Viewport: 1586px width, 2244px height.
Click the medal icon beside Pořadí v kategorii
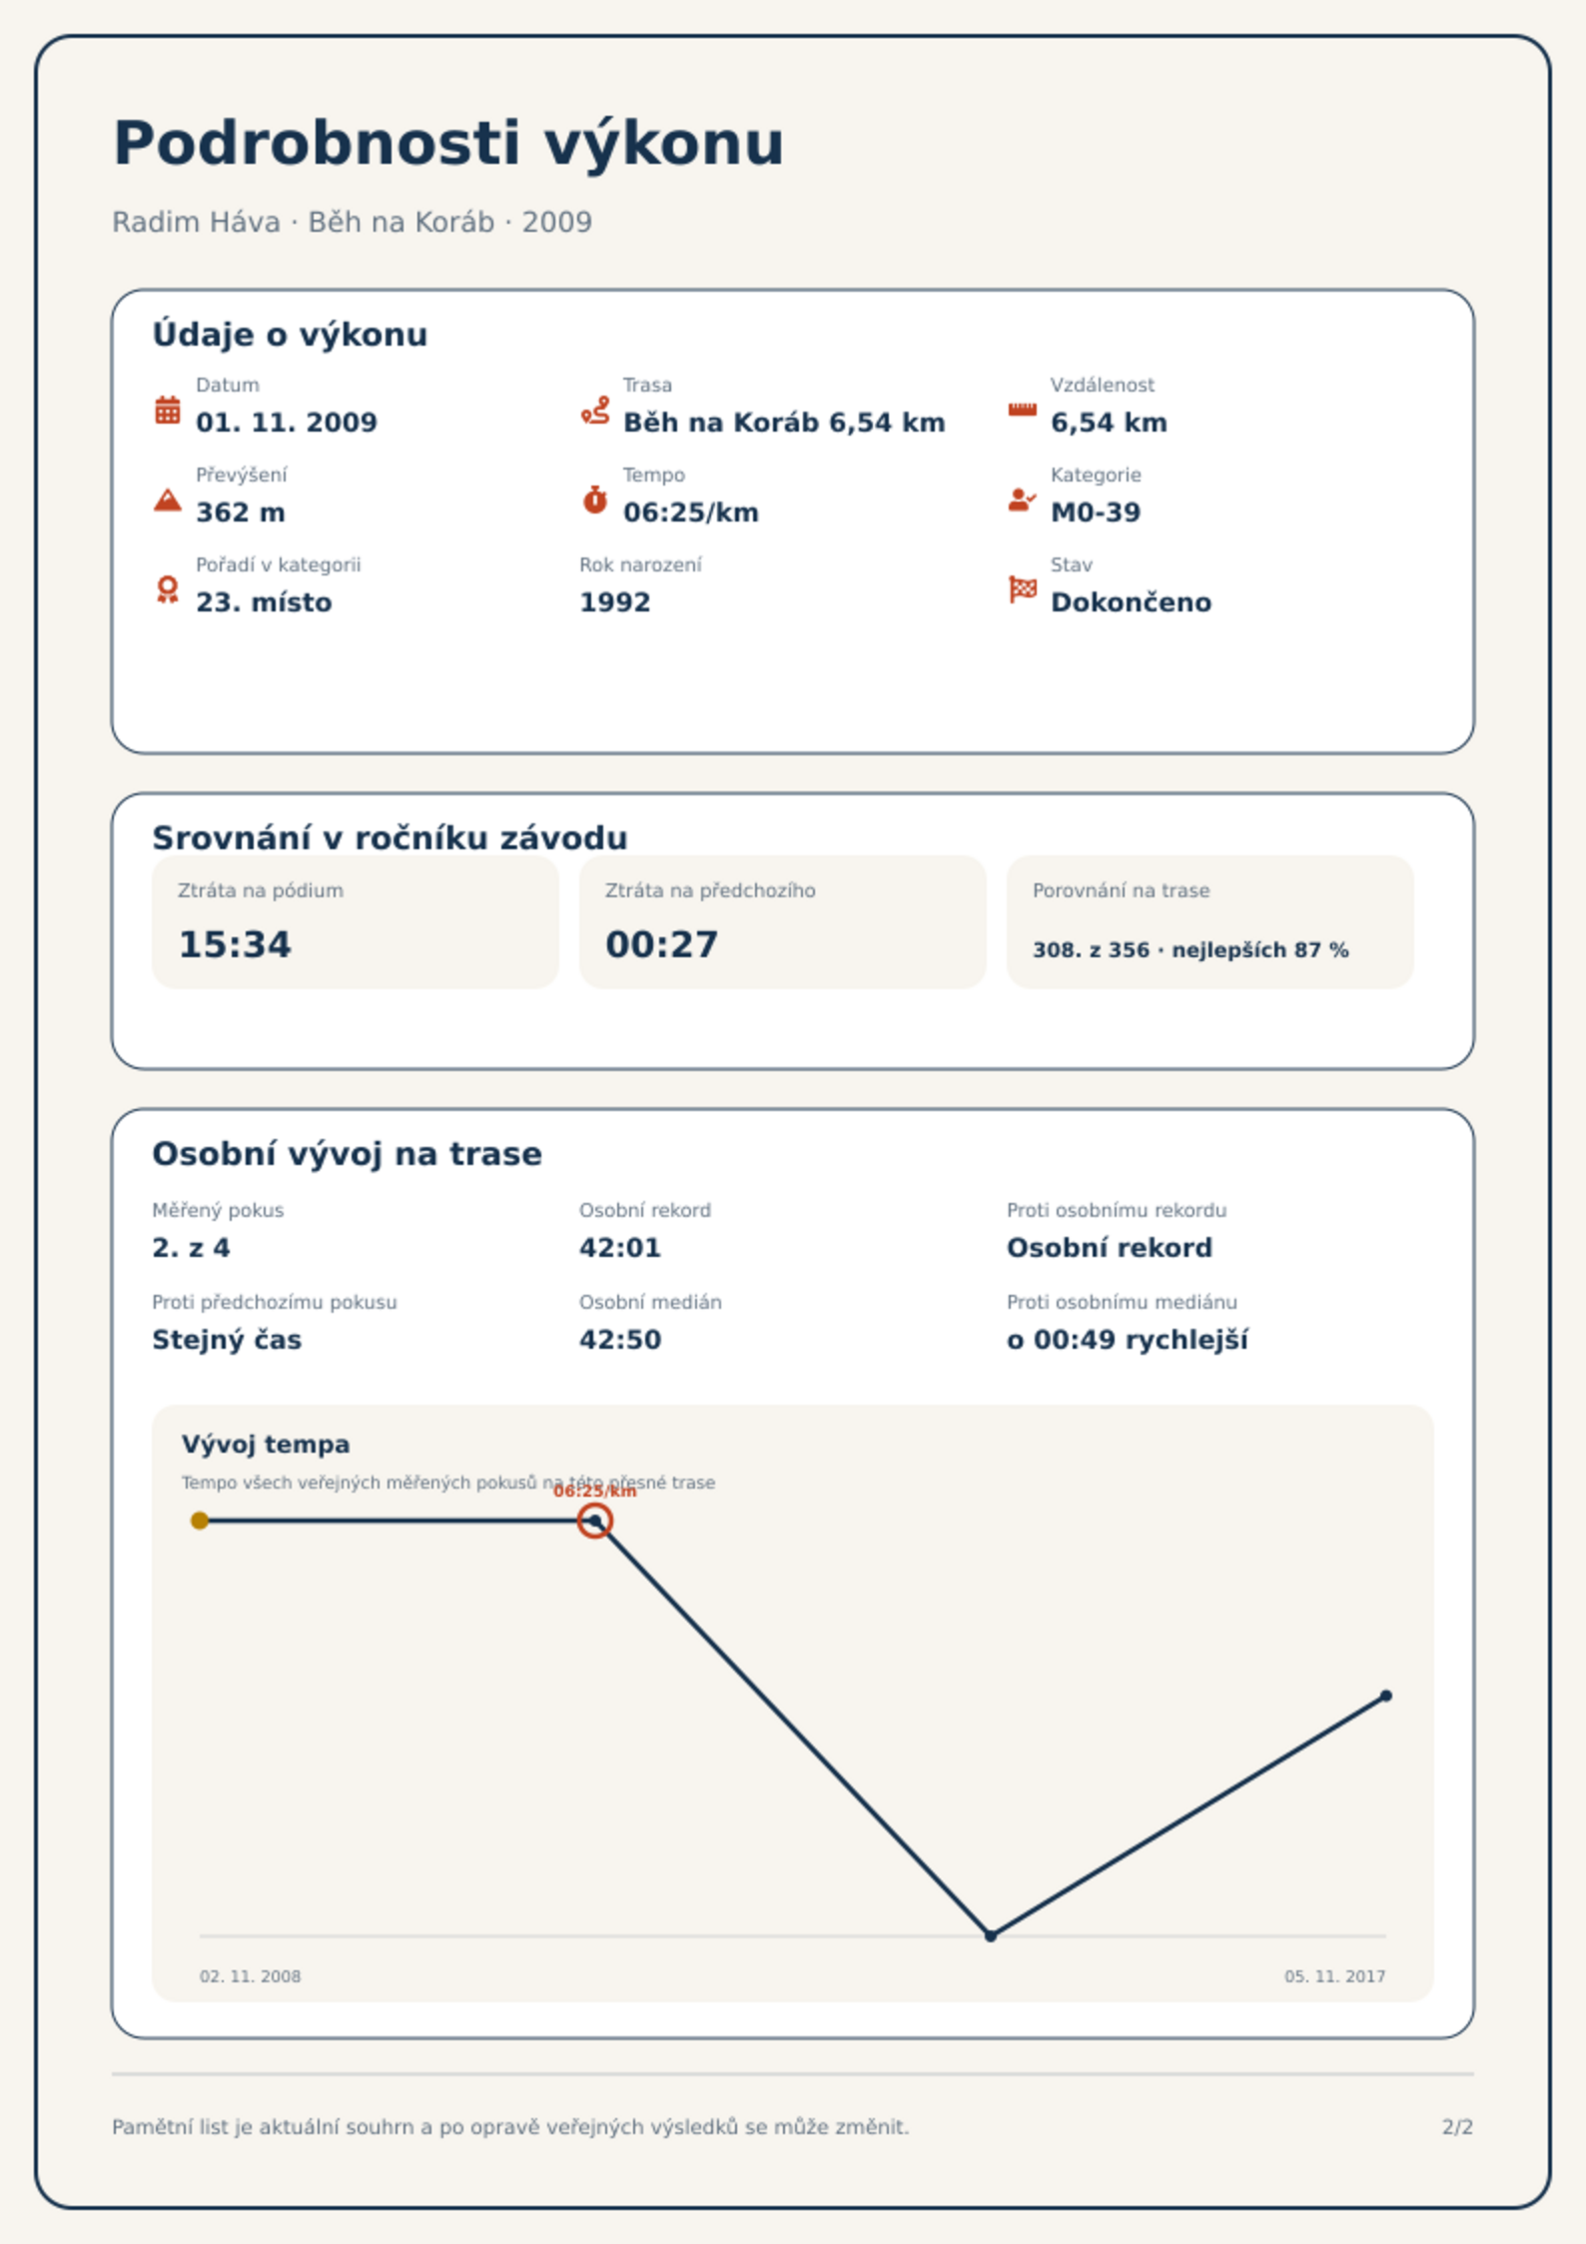168,589
